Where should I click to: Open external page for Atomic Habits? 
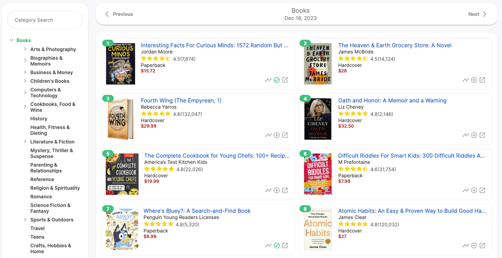[482, 245]
